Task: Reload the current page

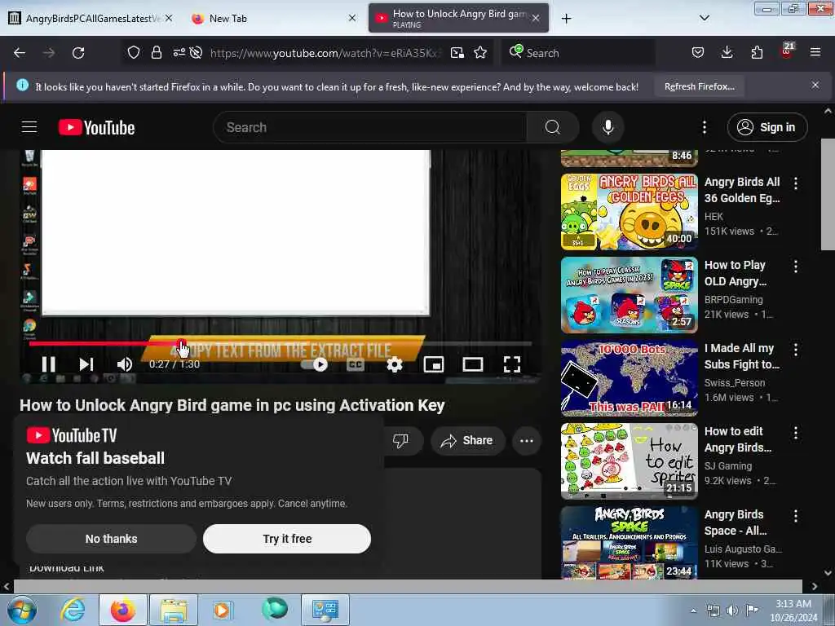Action: [x=78, y=53]
